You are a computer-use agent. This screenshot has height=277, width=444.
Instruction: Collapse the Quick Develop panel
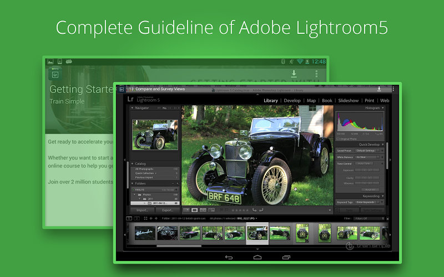click(383, 145)
